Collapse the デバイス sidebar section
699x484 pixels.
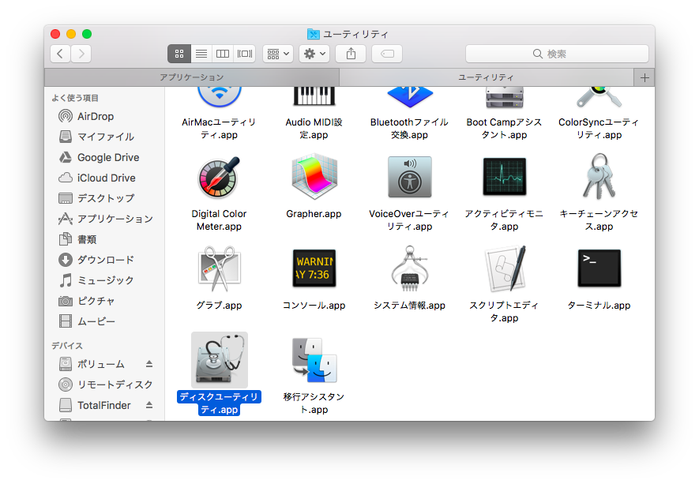click(67, 345)
